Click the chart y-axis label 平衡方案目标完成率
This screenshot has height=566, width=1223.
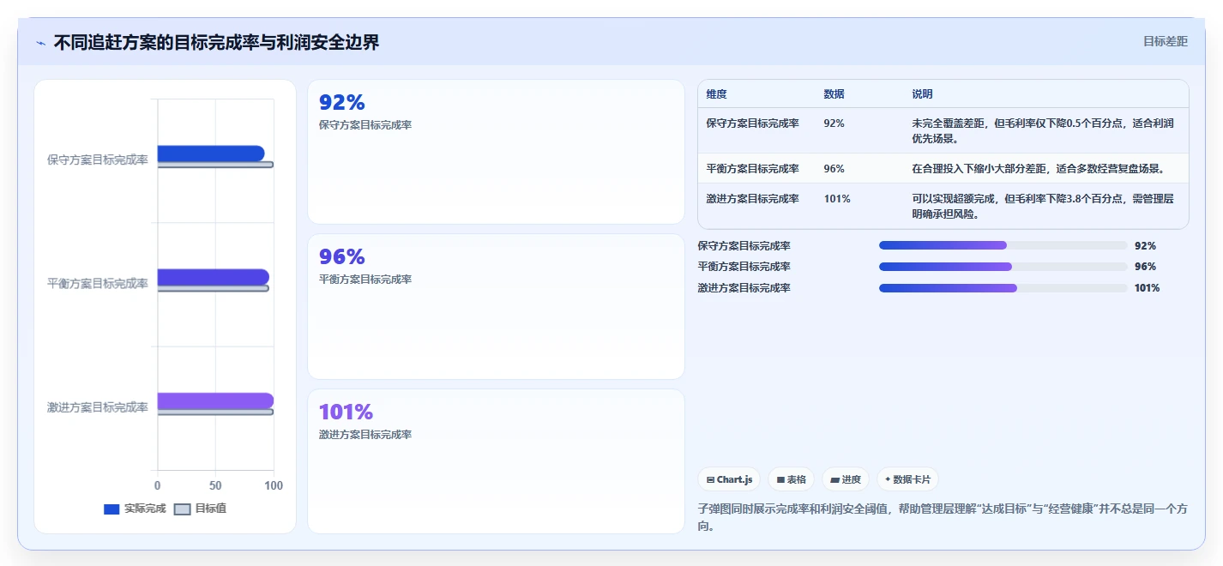coord(98,283)
